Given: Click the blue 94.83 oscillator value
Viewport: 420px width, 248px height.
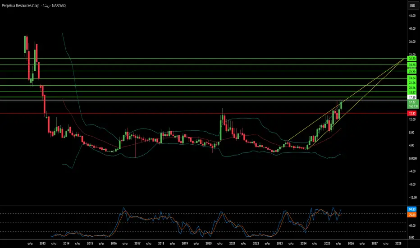Looking at the screenshot, I should (x=412, y=209).
